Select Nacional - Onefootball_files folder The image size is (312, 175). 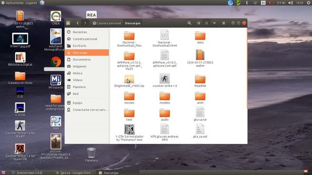click(129, 39)
